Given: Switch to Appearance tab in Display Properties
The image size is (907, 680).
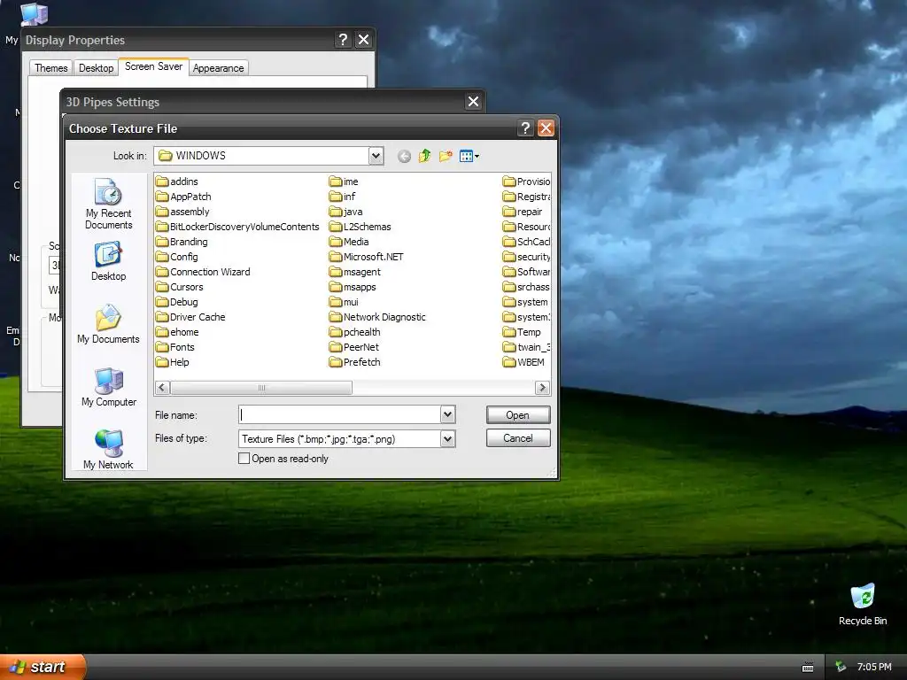Looking at the screenshot, I should [x=218, y=67].
